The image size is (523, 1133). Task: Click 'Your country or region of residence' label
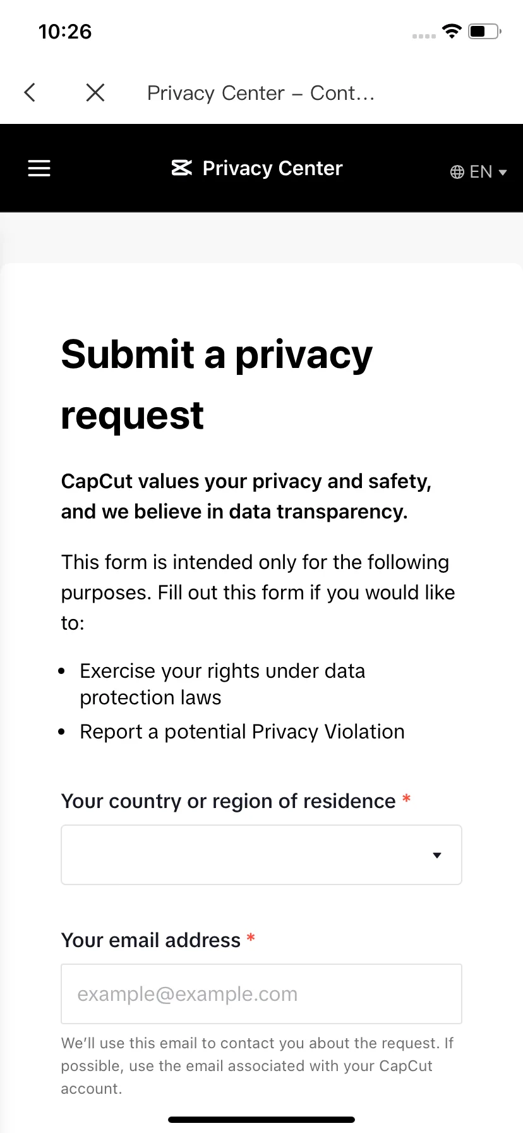pos(228,801)
